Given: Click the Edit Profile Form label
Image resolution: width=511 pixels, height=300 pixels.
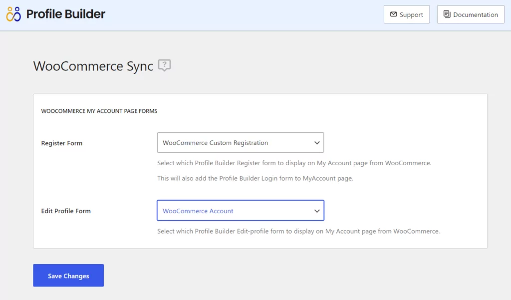Looking at the screenshot, I should tap(66, 211).
